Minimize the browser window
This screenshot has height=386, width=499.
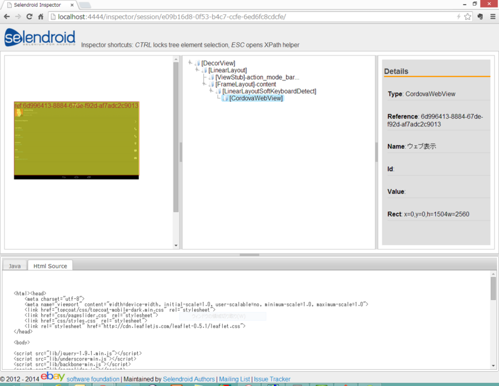pos(465,4)
